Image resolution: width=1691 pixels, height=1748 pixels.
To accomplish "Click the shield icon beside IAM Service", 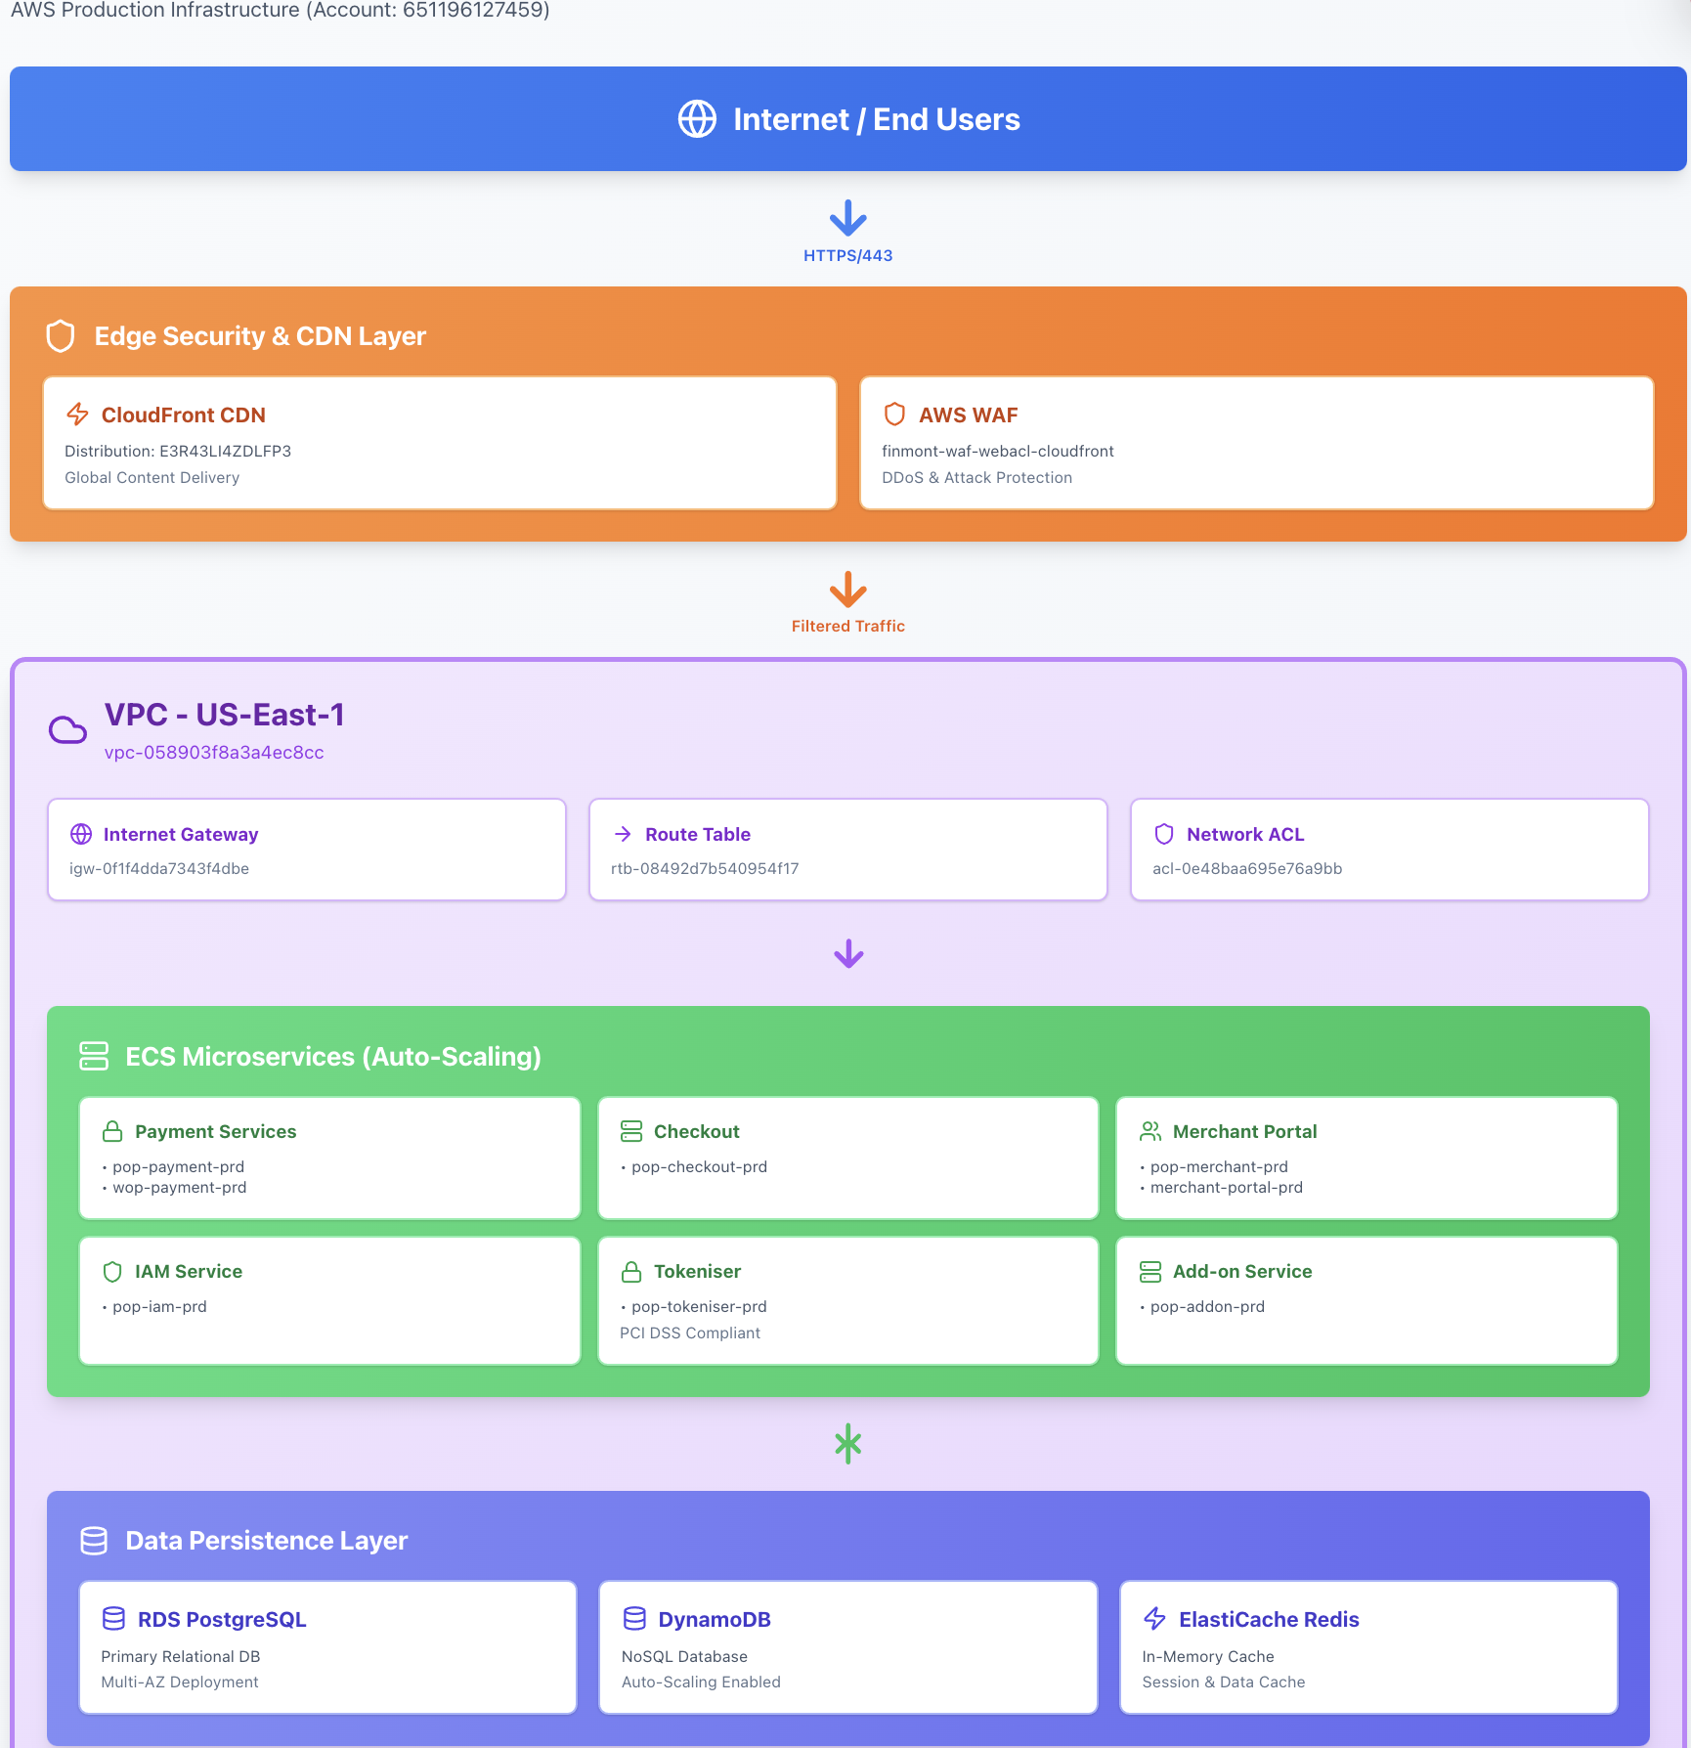I will pyautogui.click(x=112, y=1271).
